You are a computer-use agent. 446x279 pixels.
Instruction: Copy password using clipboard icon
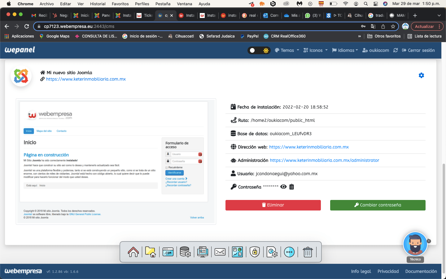pos(291,187)
